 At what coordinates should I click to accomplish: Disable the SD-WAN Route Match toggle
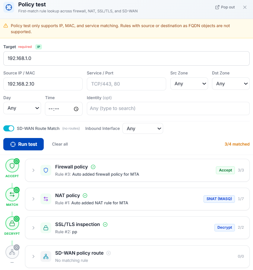coord(9,128)
